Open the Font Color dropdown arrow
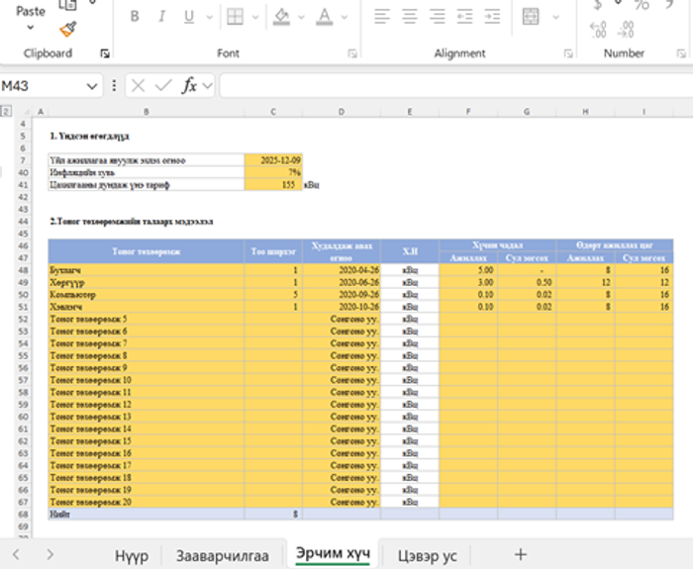This screenshot has width=693, height=569. coord(346,17)
